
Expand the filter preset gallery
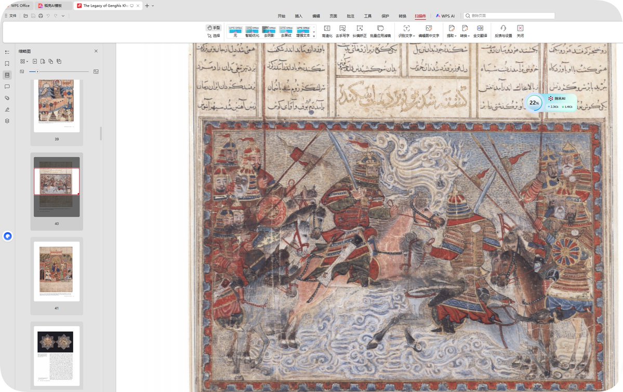click(314, 36)
